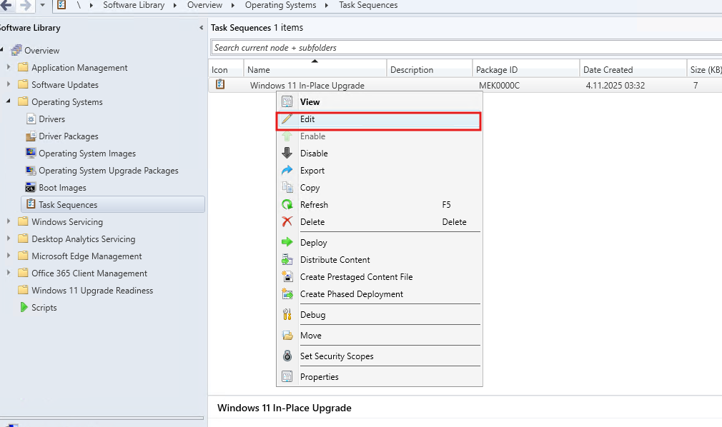This screenshot has width=722, height=427.
Task: Click the red X Delete icon
Action: point(287,222)
